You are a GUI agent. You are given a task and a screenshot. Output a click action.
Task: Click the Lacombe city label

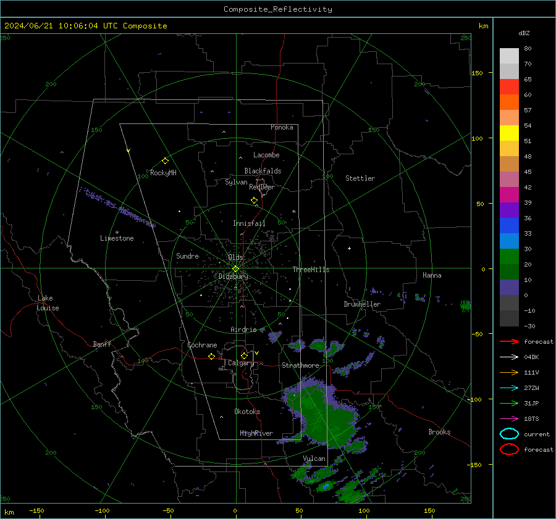click(x=266, y=155)
